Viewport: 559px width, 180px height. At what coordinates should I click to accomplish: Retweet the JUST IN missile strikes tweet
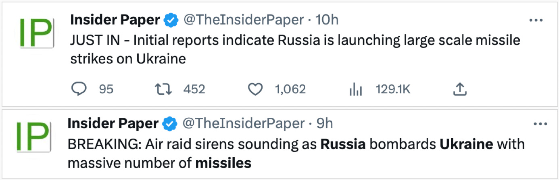click(x=164, y=89)
